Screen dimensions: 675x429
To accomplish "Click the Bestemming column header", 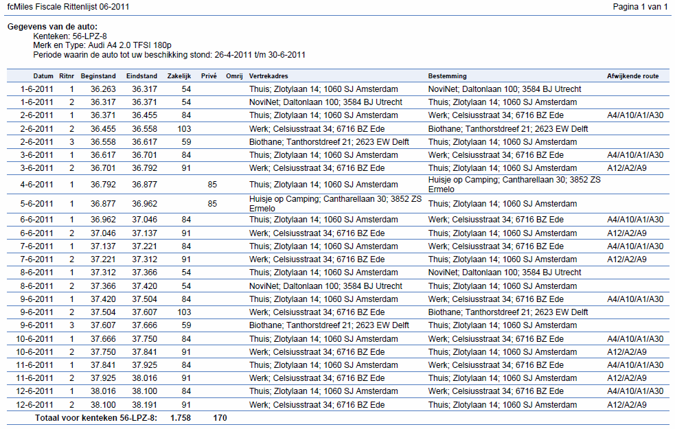I will coord(447,76).
